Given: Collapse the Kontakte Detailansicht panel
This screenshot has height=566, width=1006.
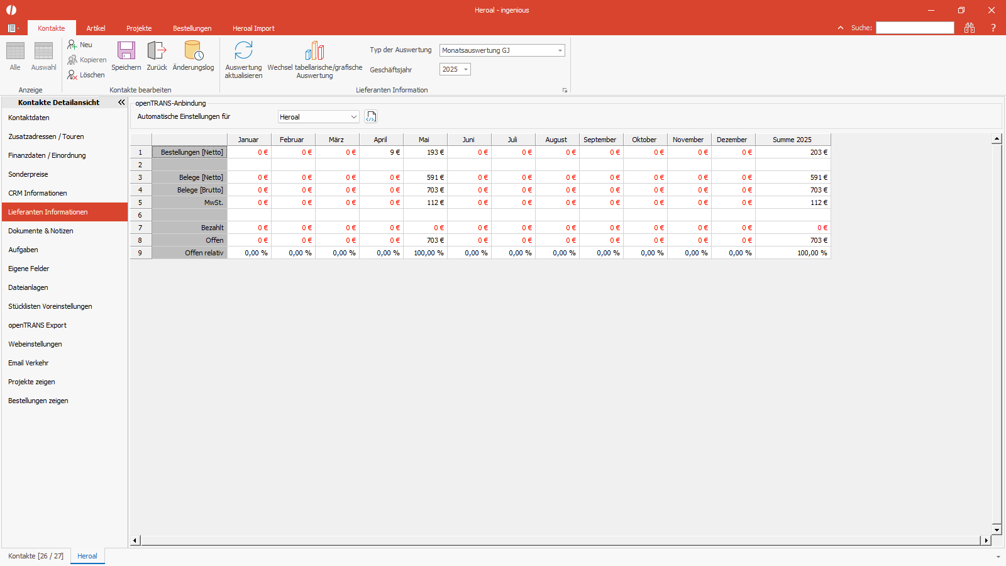Looking at the screenshot, I should (121, 102).
